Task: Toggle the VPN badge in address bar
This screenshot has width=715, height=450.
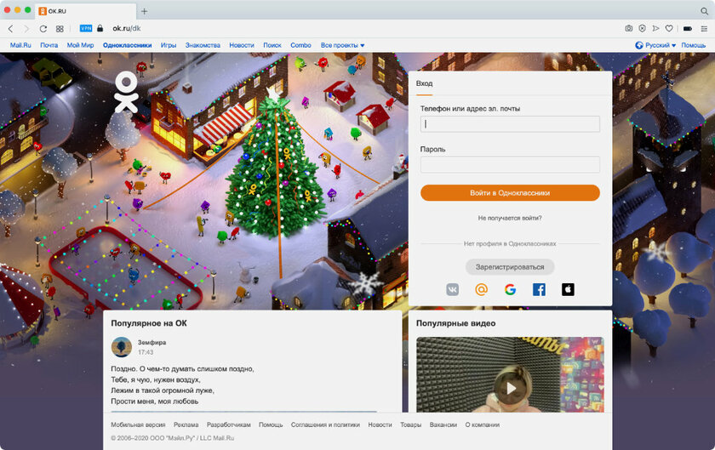Action: (x=86, y=28)
